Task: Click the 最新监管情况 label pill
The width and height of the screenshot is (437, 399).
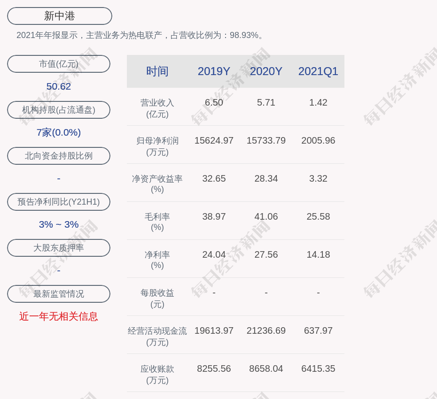Action: [59, 293]
